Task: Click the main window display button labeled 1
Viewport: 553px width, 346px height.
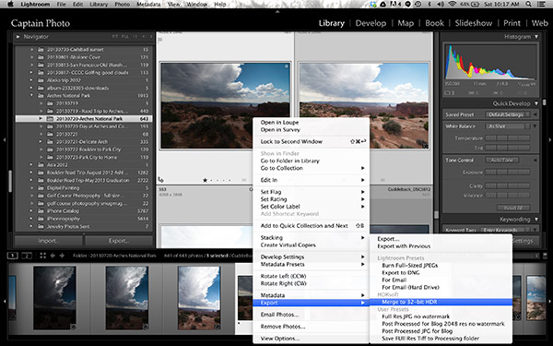Action: [12, 256]
